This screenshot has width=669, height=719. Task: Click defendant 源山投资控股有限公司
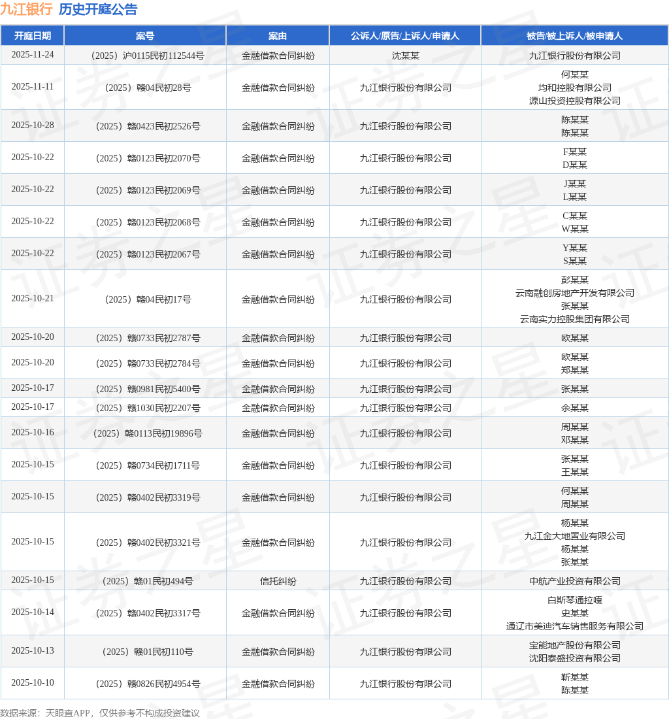[575, 101]
